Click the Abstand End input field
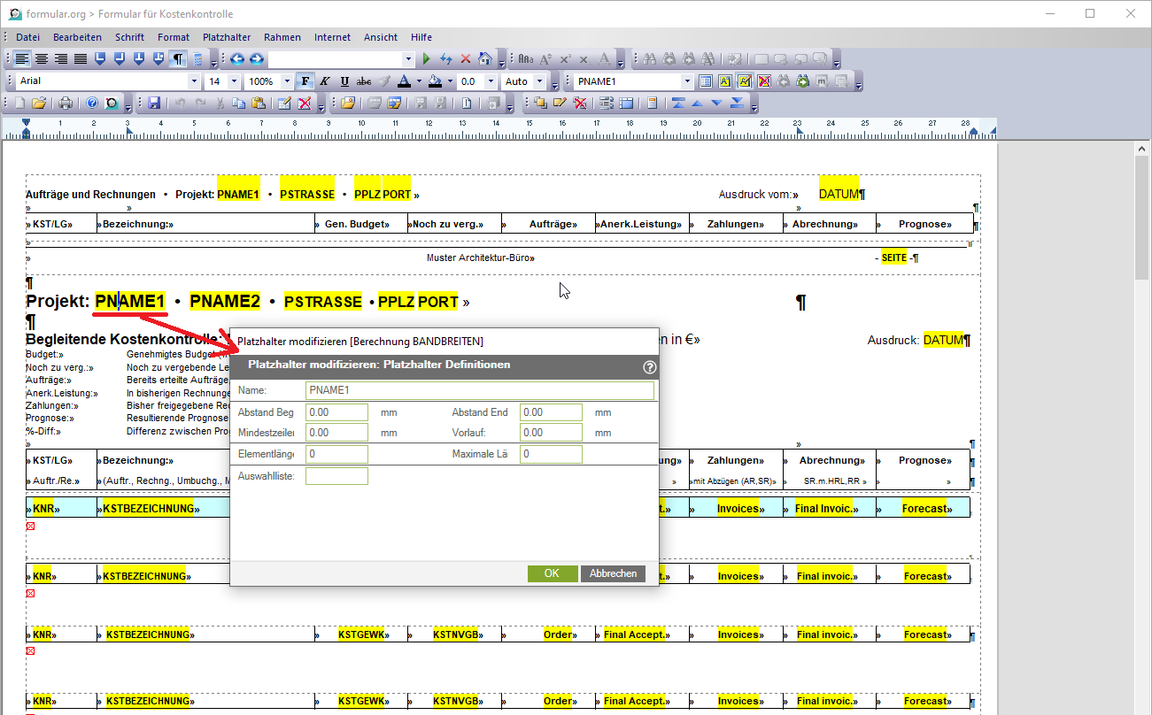 coord(551,412)
